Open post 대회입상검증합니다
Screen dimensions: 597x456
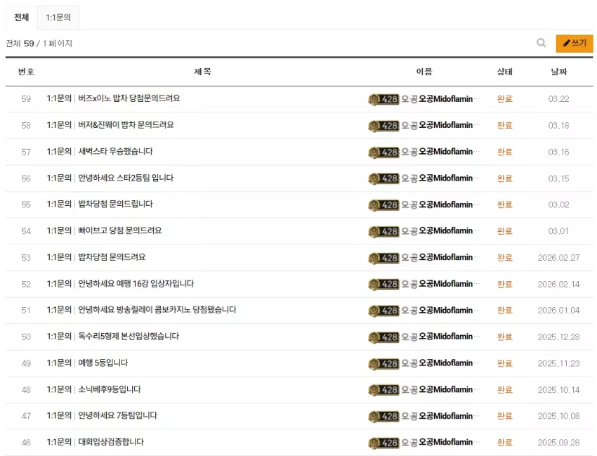[111, 442]
